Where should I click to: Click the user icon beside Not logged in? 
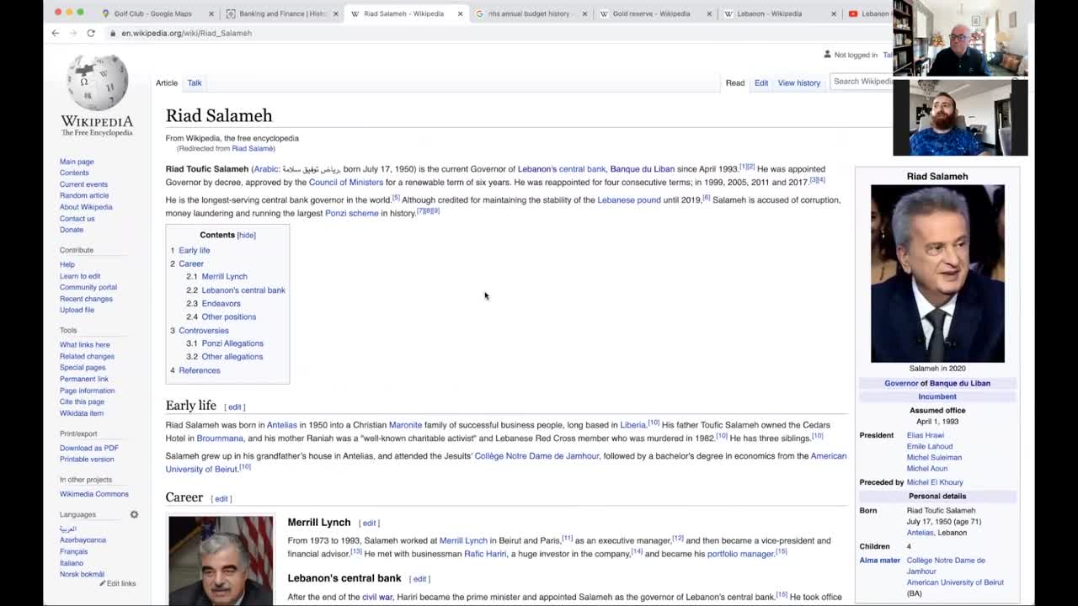point(827,55)
